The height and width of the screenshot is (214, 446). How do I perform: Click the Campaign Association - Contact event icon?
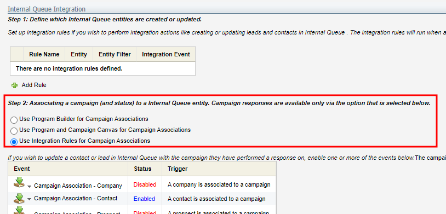point(19,198)
